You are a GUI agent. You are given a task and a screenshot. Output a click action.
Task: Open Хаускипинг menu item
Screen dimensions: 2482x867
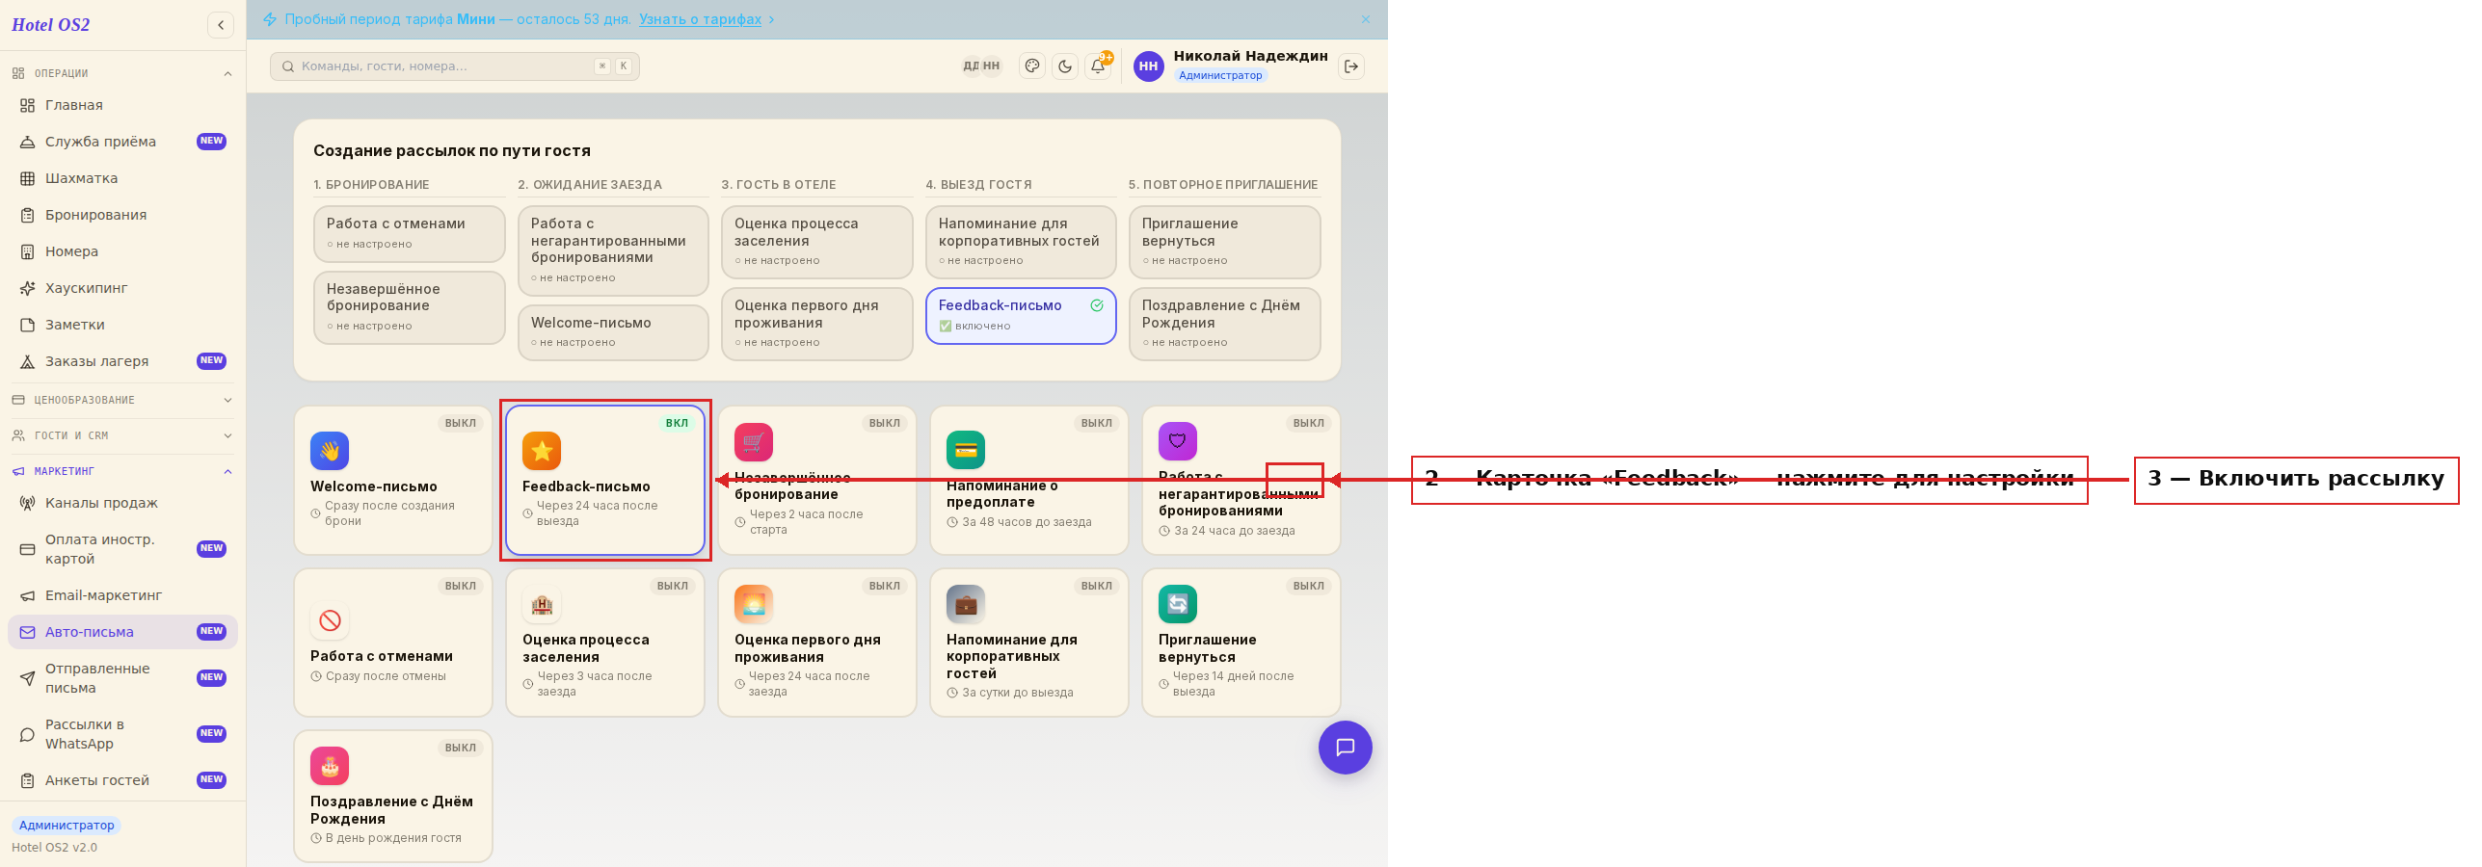[122, 288]
